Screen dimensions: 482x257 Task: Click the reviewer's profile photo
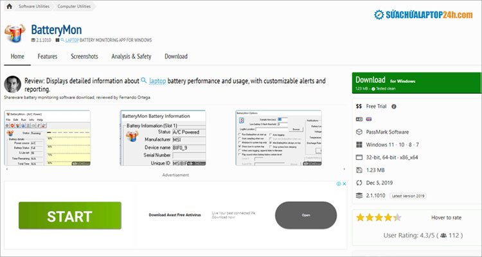(11, 85)
